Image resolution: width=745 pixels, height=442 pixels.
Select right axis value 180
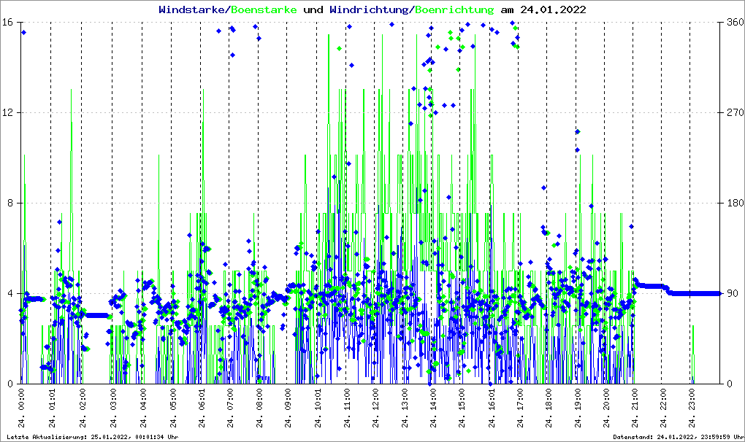(736, 203)
